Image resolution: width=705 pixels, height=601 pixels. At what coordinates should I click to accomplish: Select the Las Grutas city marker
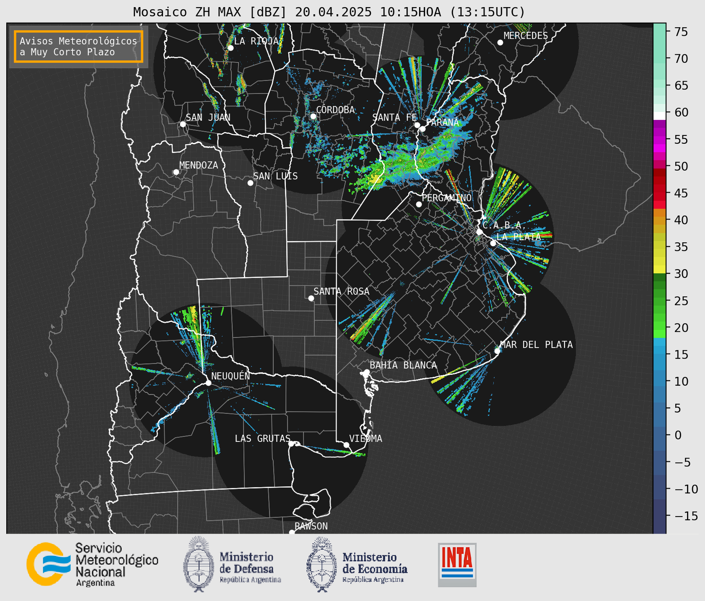point(291,443)
